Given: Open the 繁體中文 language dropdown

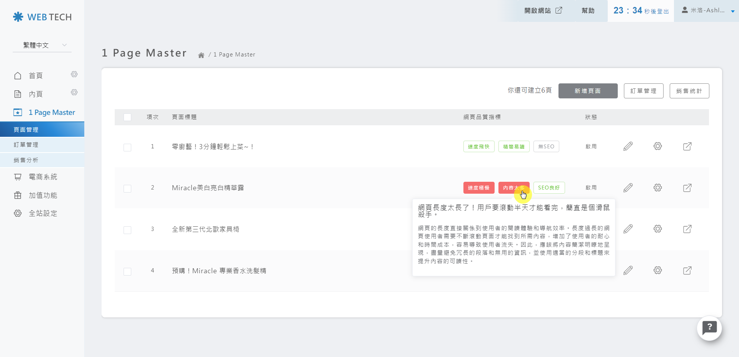Looking at the screenshot, I should pos(42,45).
